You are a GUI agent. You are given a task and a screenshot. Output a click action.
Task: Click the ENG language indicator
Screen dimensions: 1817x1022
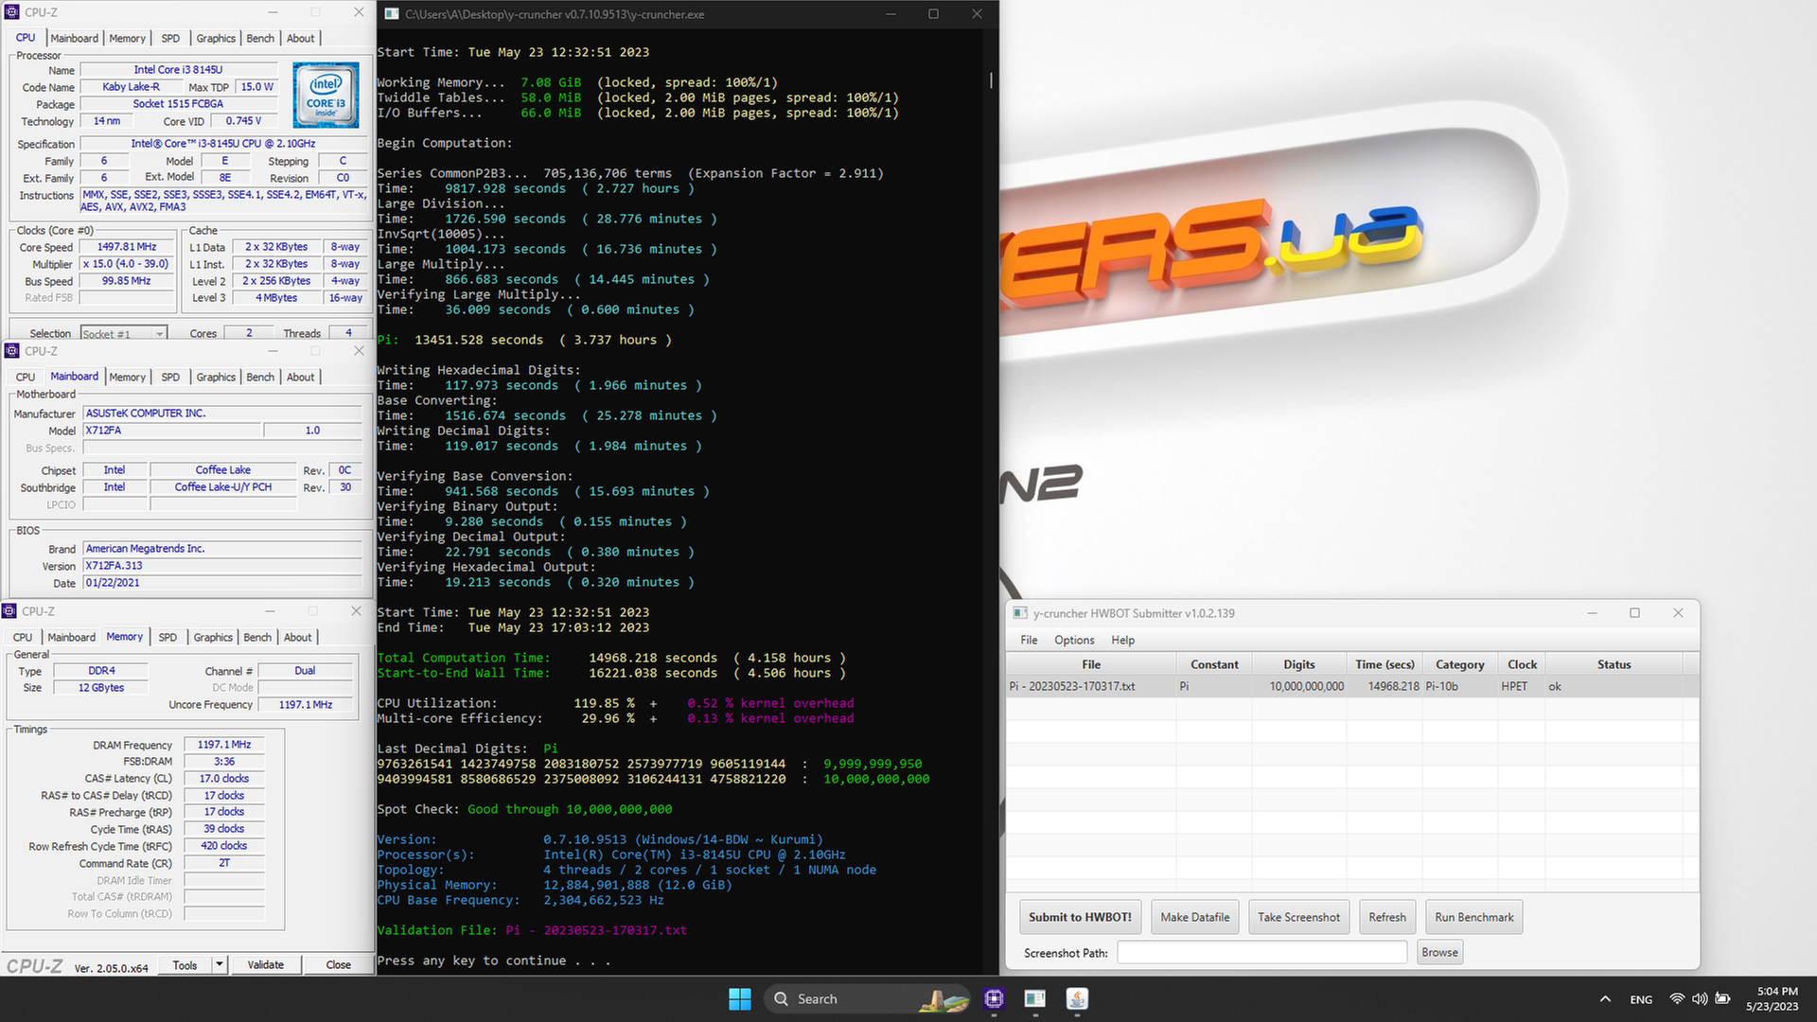tap(1641, 999)
